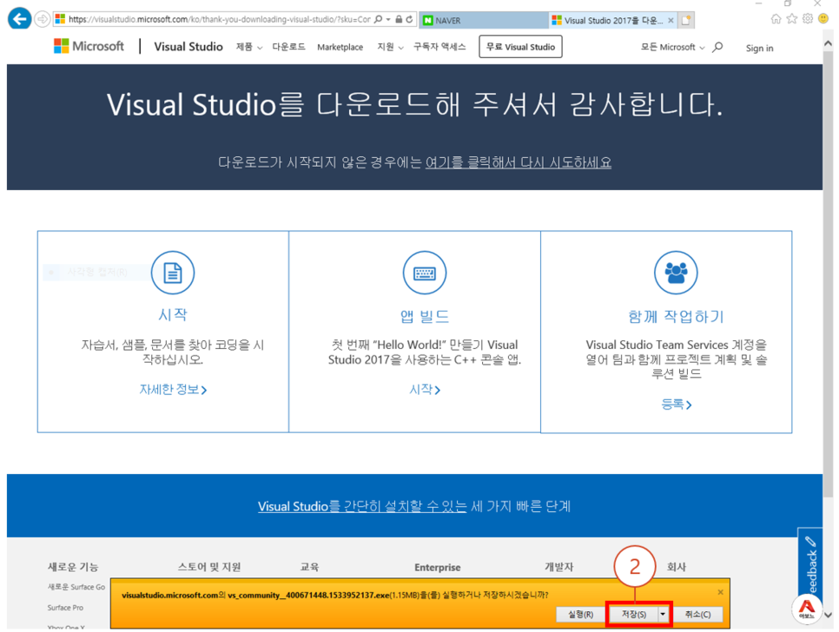839x632 pixels.
Task: Click the people icon above 함께 작업하기
Action: [x=676, y=273]
